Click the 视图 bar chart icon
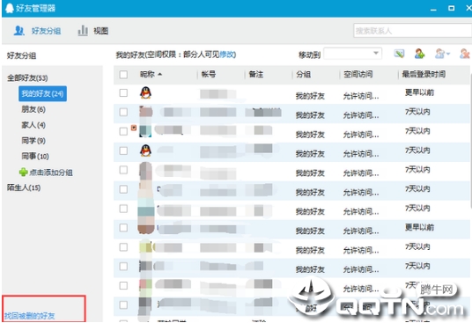This screenshot has width=472, height=323. click(x=83, y=31)
